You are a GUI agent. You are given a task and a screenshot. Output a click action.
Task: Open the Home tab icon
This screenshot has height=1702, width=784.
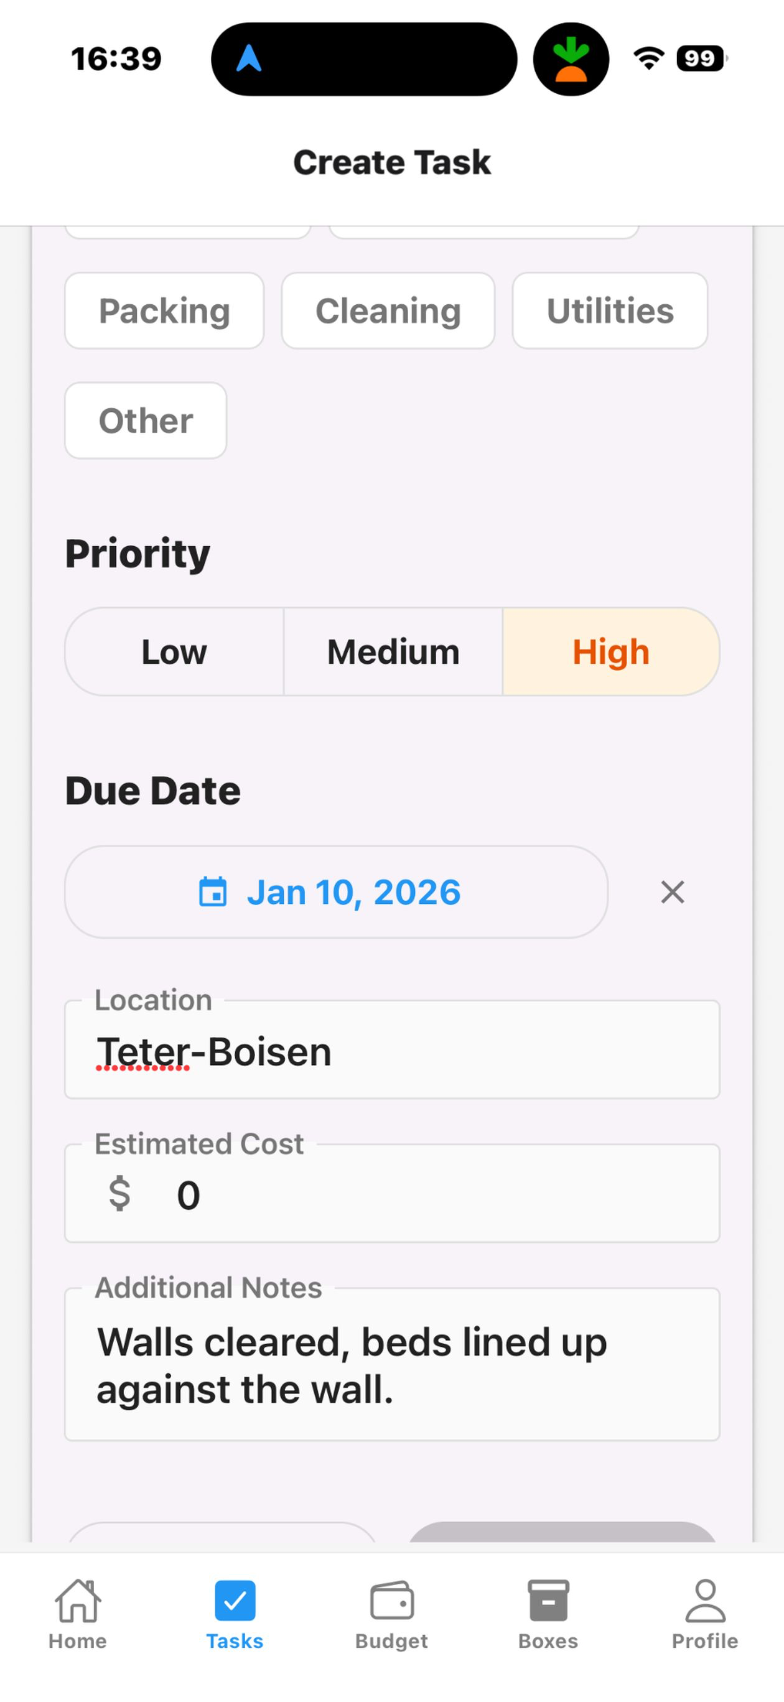pos(77,1600)
